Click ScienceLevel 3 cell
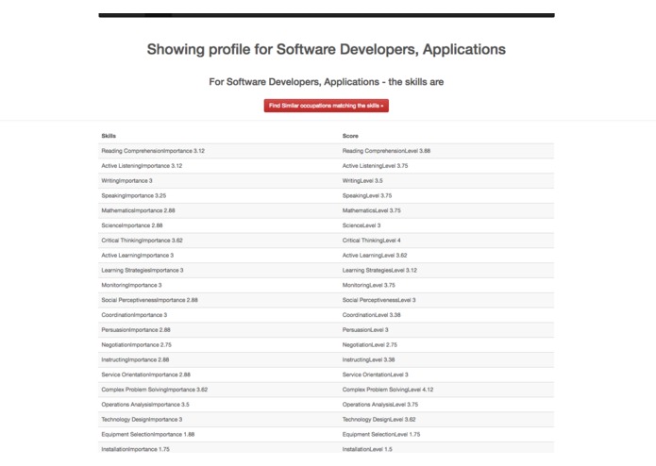 362,225
